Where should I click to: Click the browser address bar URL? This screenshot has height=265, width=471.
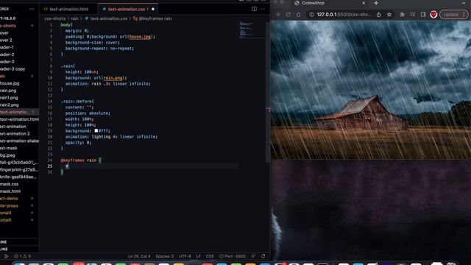point(344,15)
